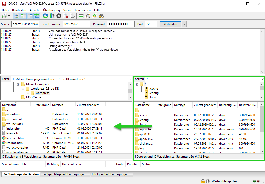Screen dimensions: 265x184
Task: Select MSOCache in the local directory tree
Action: 33,97
